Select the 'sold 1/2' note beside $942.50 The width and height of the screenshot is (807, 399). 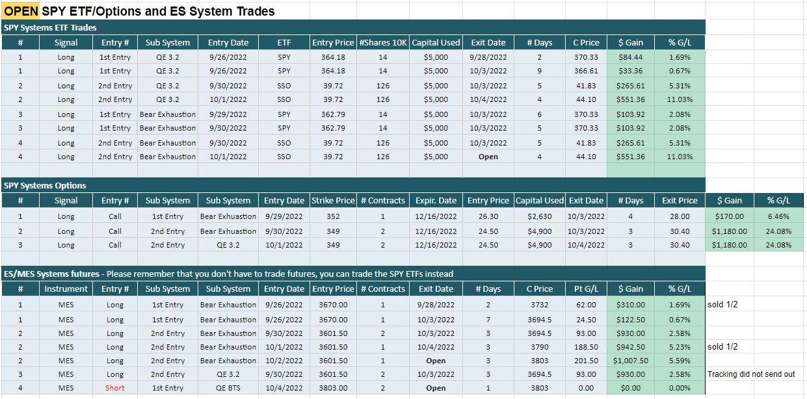click(722, 347)
